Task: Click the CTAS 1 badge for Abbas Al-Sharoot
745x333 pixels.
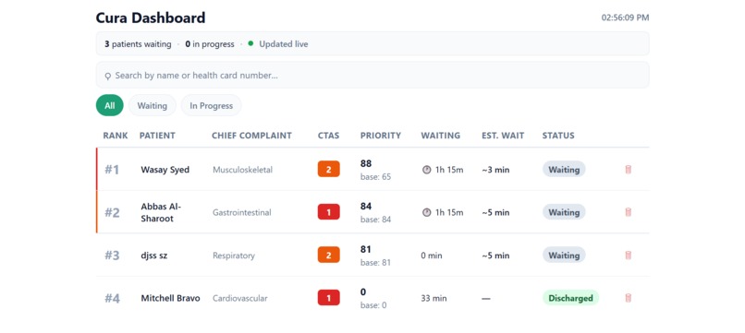Action: pyautogui.click(x=329, y=211)
